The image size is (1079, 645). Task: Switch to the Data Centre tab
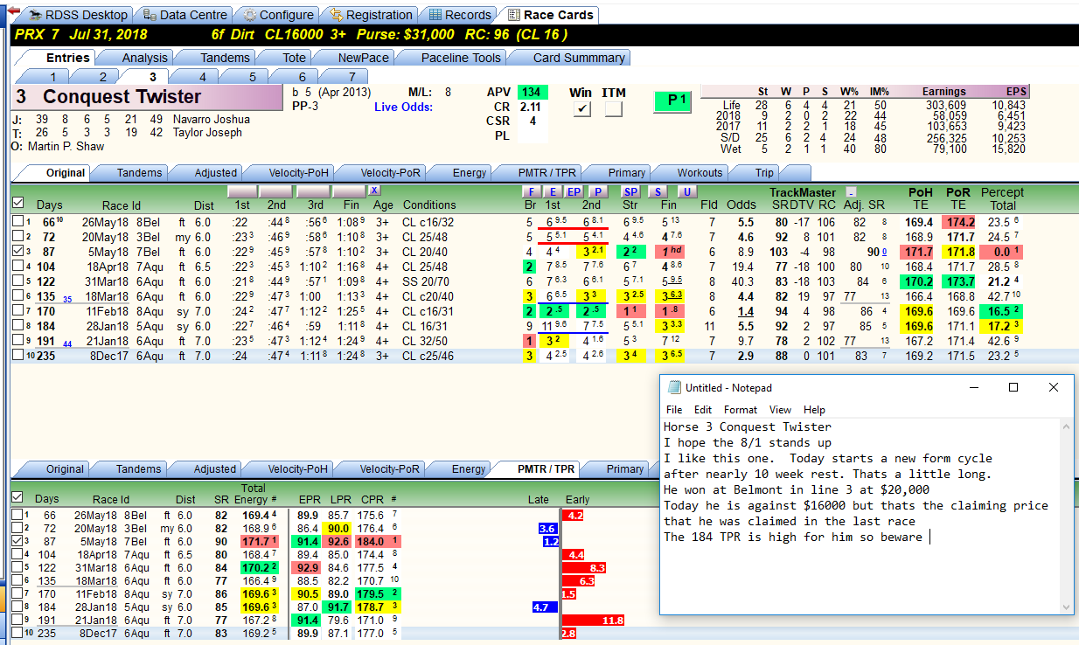184,15
